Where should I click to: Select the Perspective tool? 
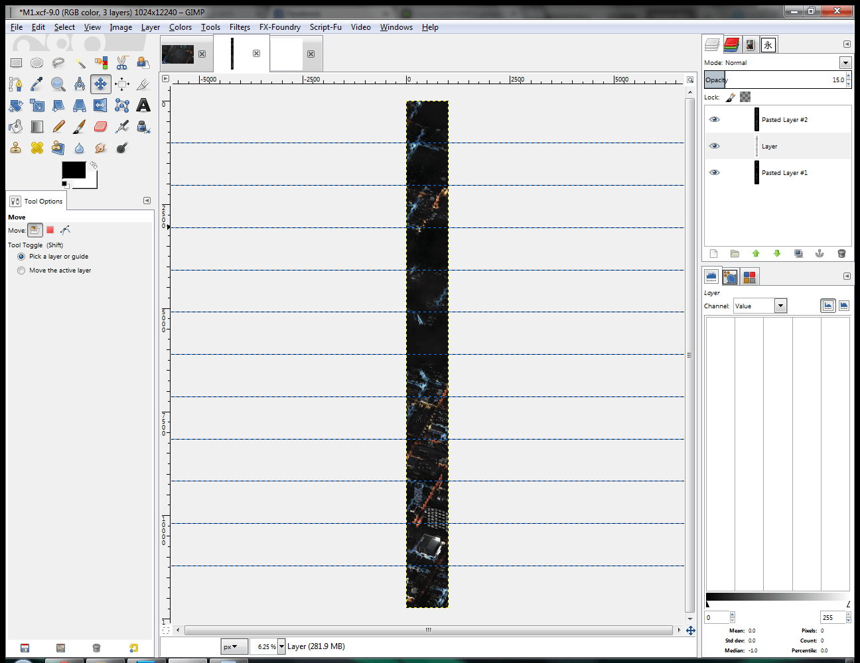pyautogui.click(x=80, y=105)
